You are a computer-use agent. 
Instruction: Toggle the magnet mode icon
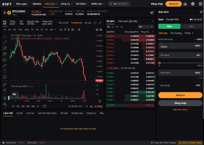[x=5, y=98]
